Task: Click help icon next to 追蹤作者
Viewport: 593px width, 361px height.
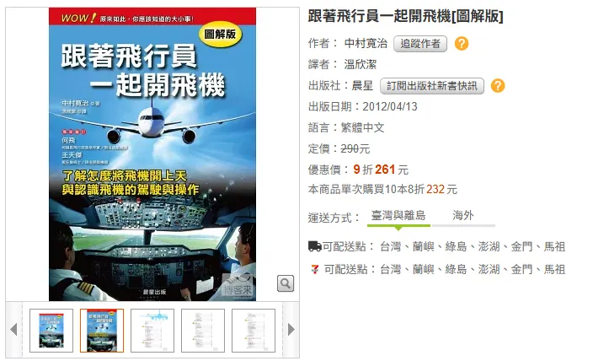Action: [x=462, y=44]
